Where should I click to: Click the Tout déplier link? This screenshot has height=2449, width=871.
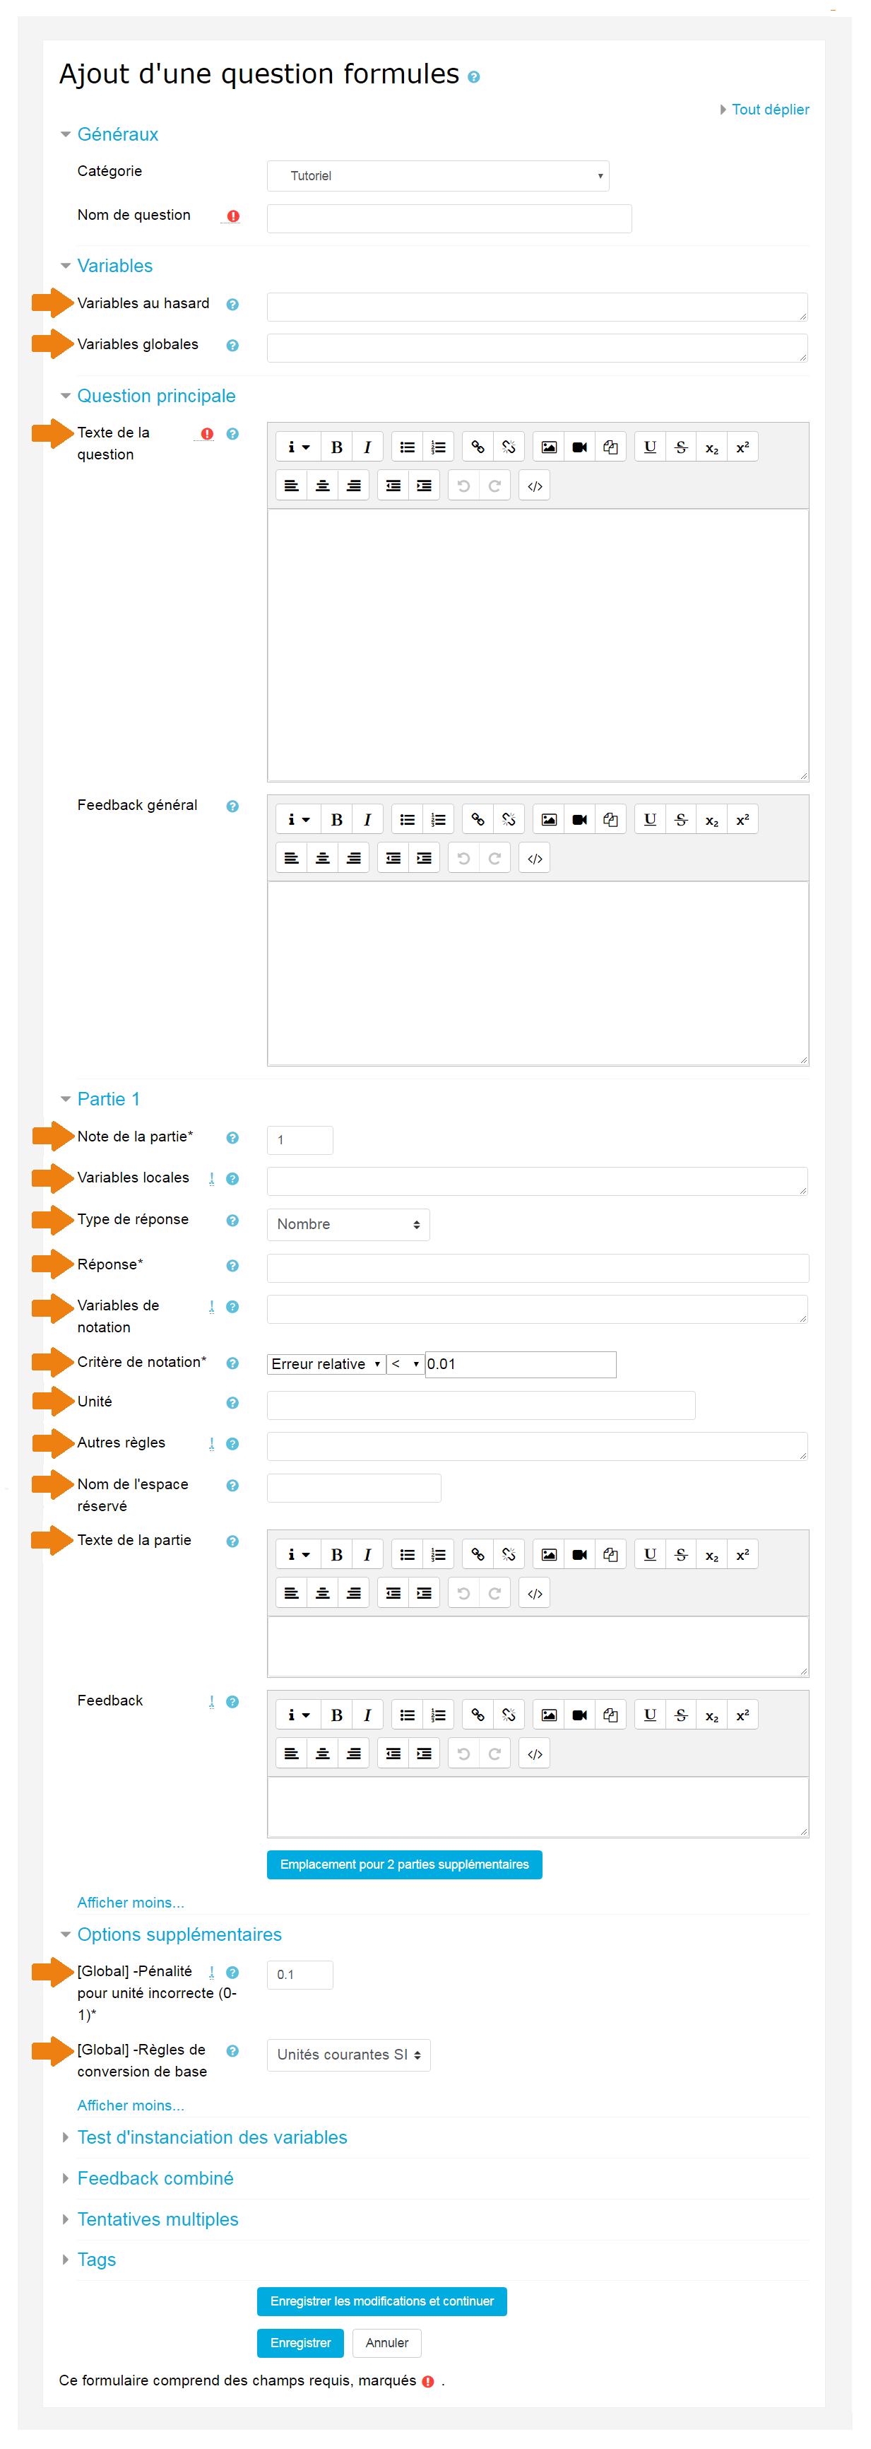769,110
